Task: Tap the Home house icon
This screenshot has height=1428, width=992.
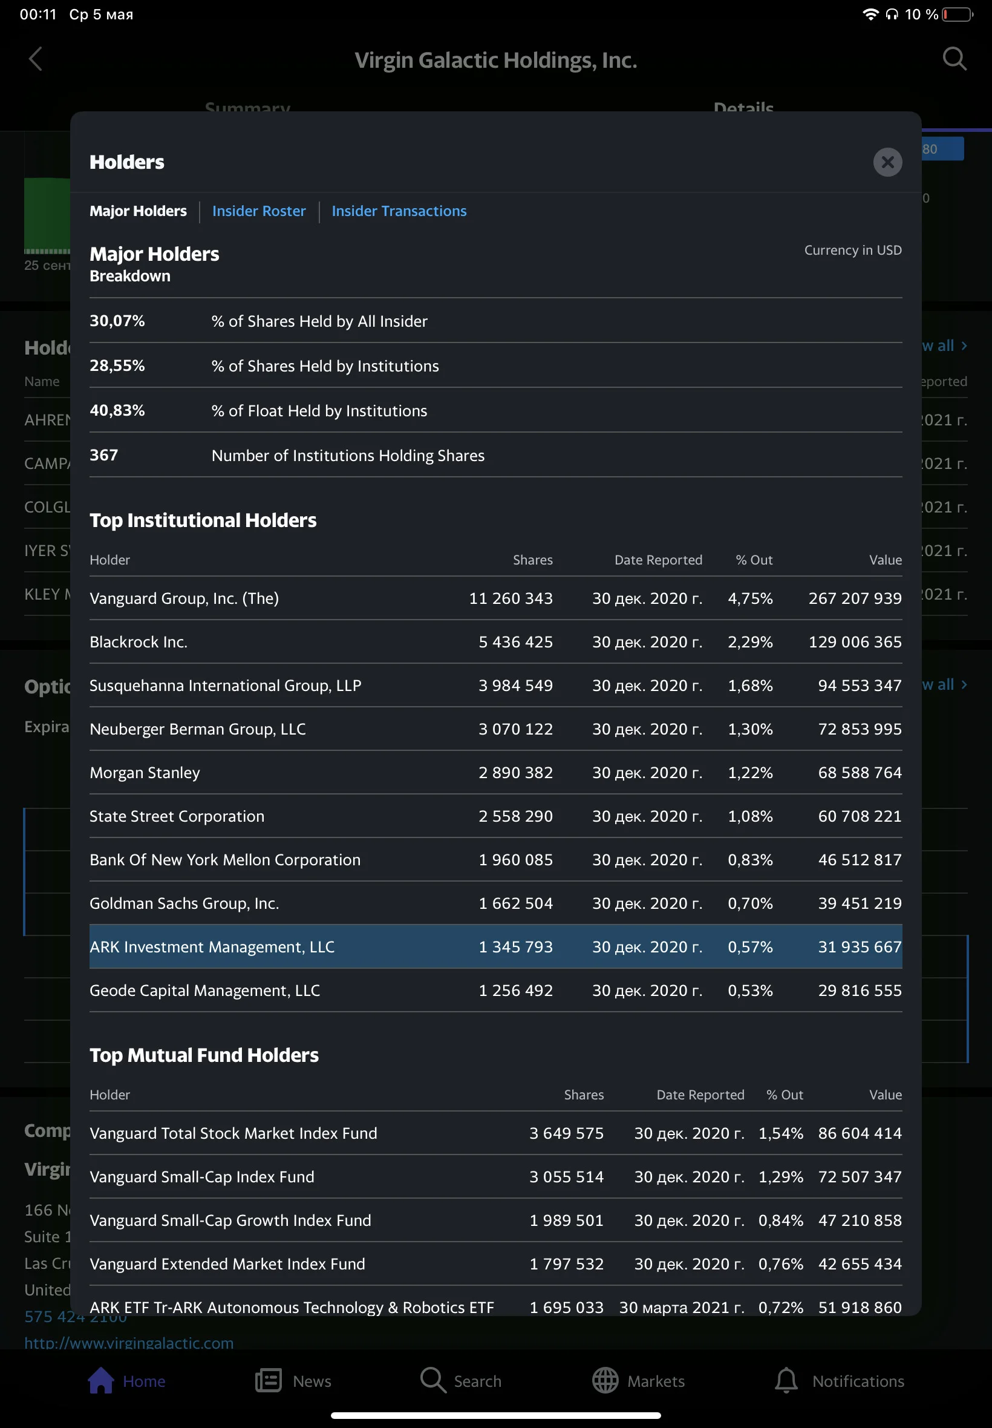Action: 100,1380
